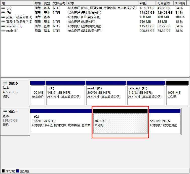Screen dimensions: 190x174
Task: Click the icon beside (磁盘 0 磁盘分区 1) row
Action: pos(3,17)
